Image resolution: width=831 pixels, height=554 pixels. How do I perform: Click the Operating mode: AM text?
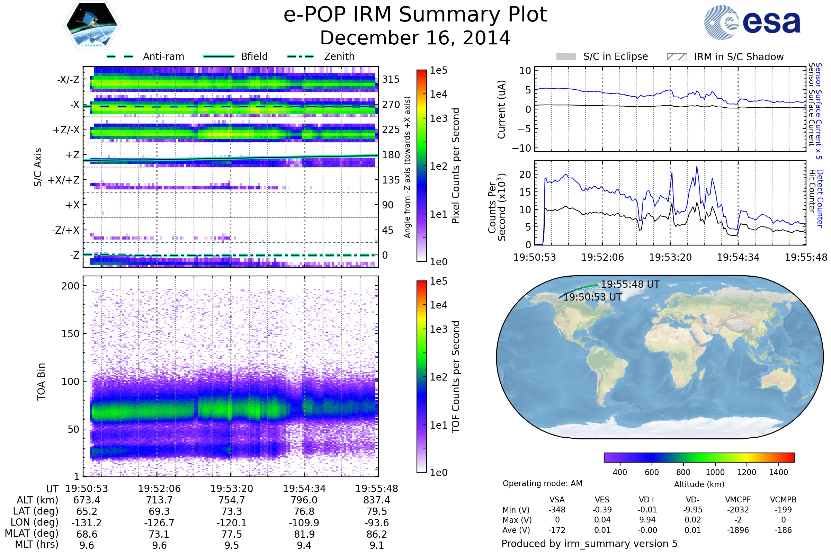[542, 483]
